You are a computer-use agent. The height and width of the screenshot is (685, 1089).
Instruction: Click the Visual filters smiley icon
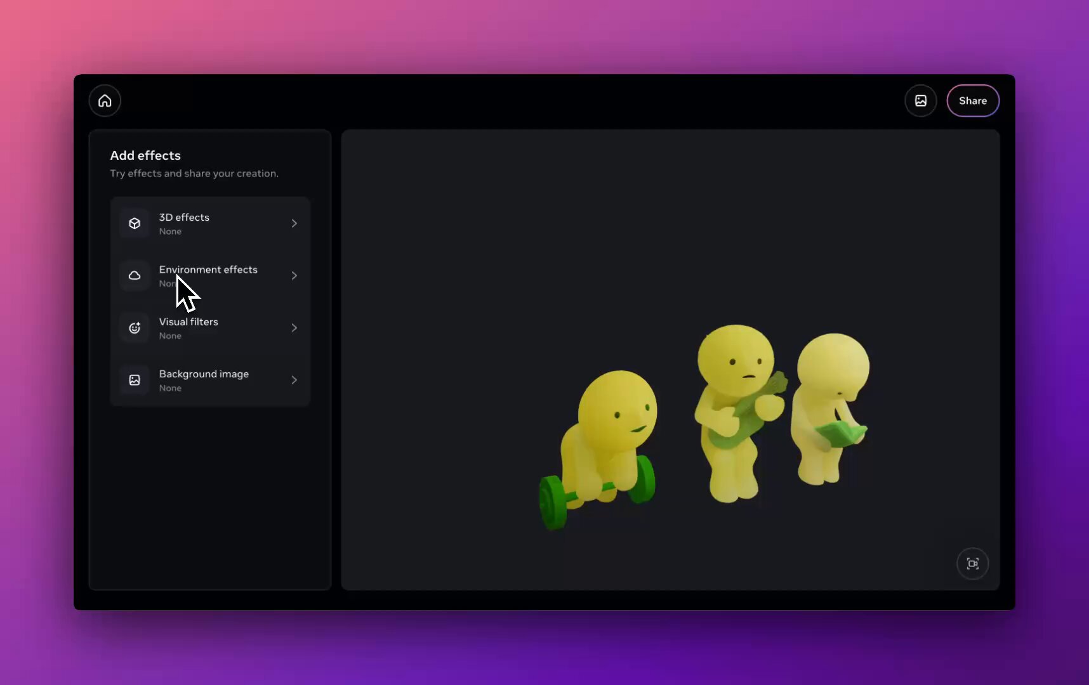135,328
